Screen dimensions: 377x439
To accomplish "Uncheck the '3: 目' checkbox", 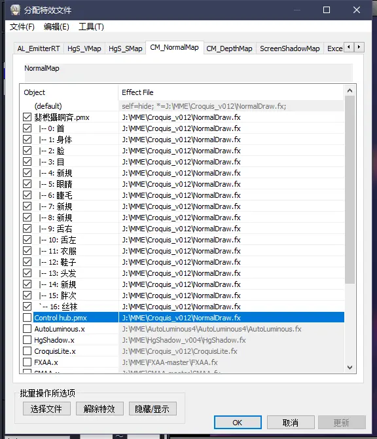I will pos(27,162).
